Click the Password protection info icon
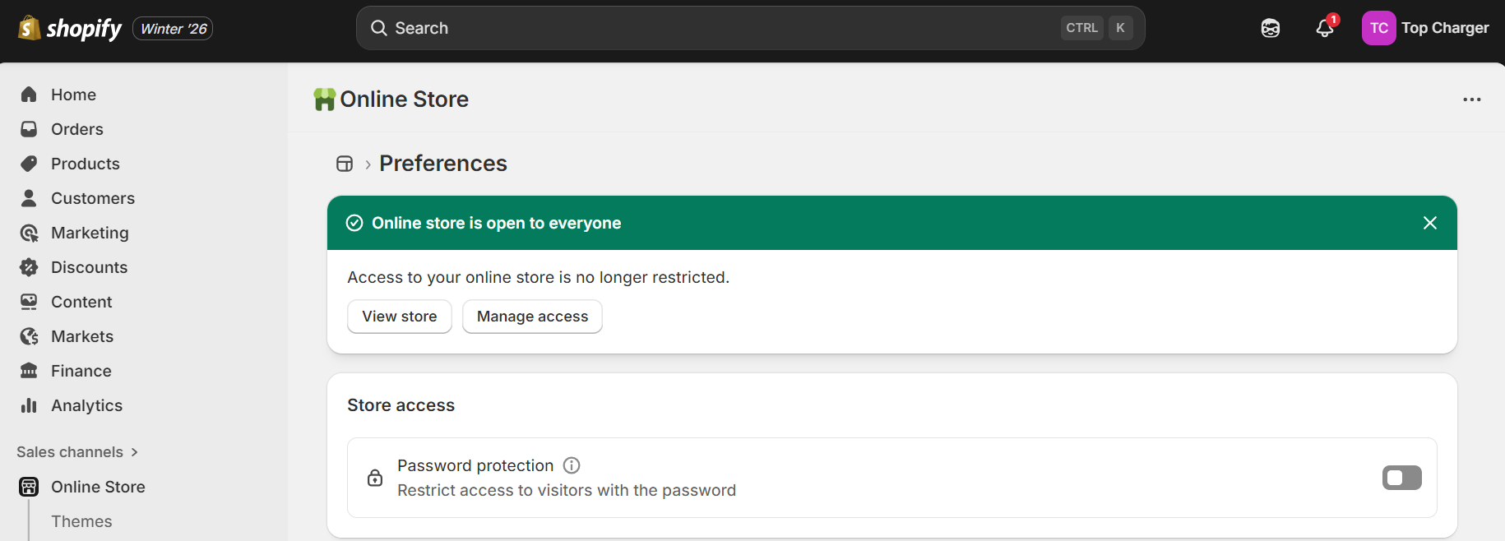The height and width of the screenshot is (541, 1505). (x=572, y=465)
